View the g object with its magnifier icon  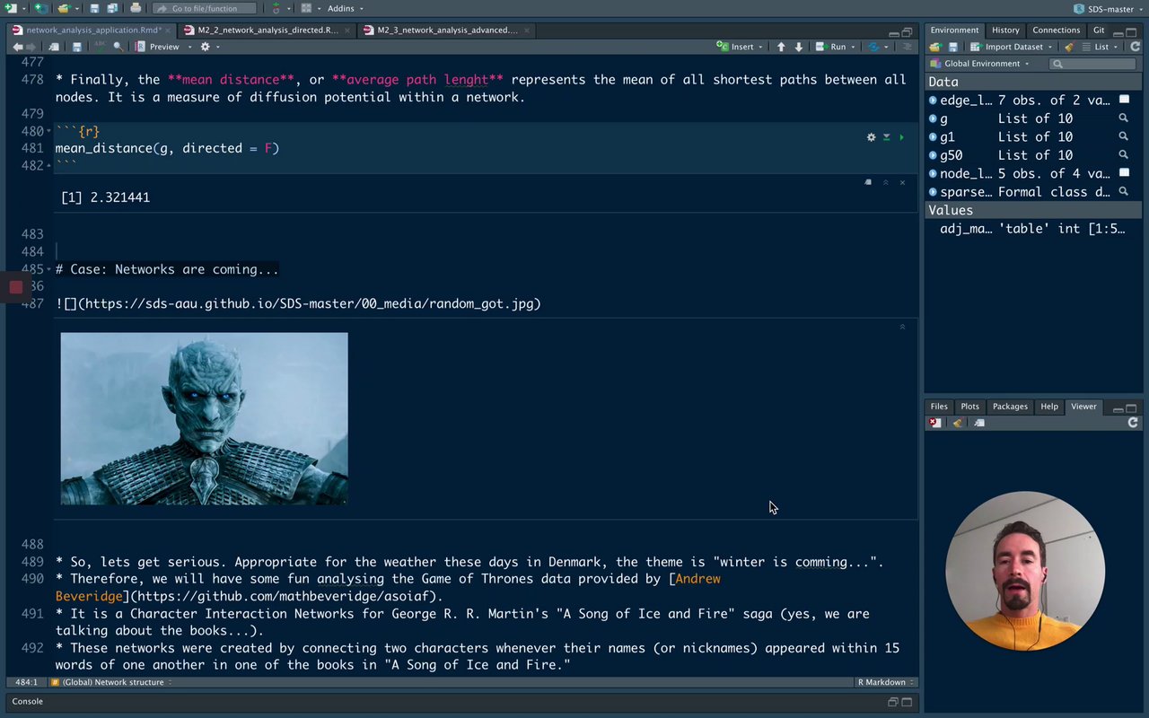[1123, 118]
